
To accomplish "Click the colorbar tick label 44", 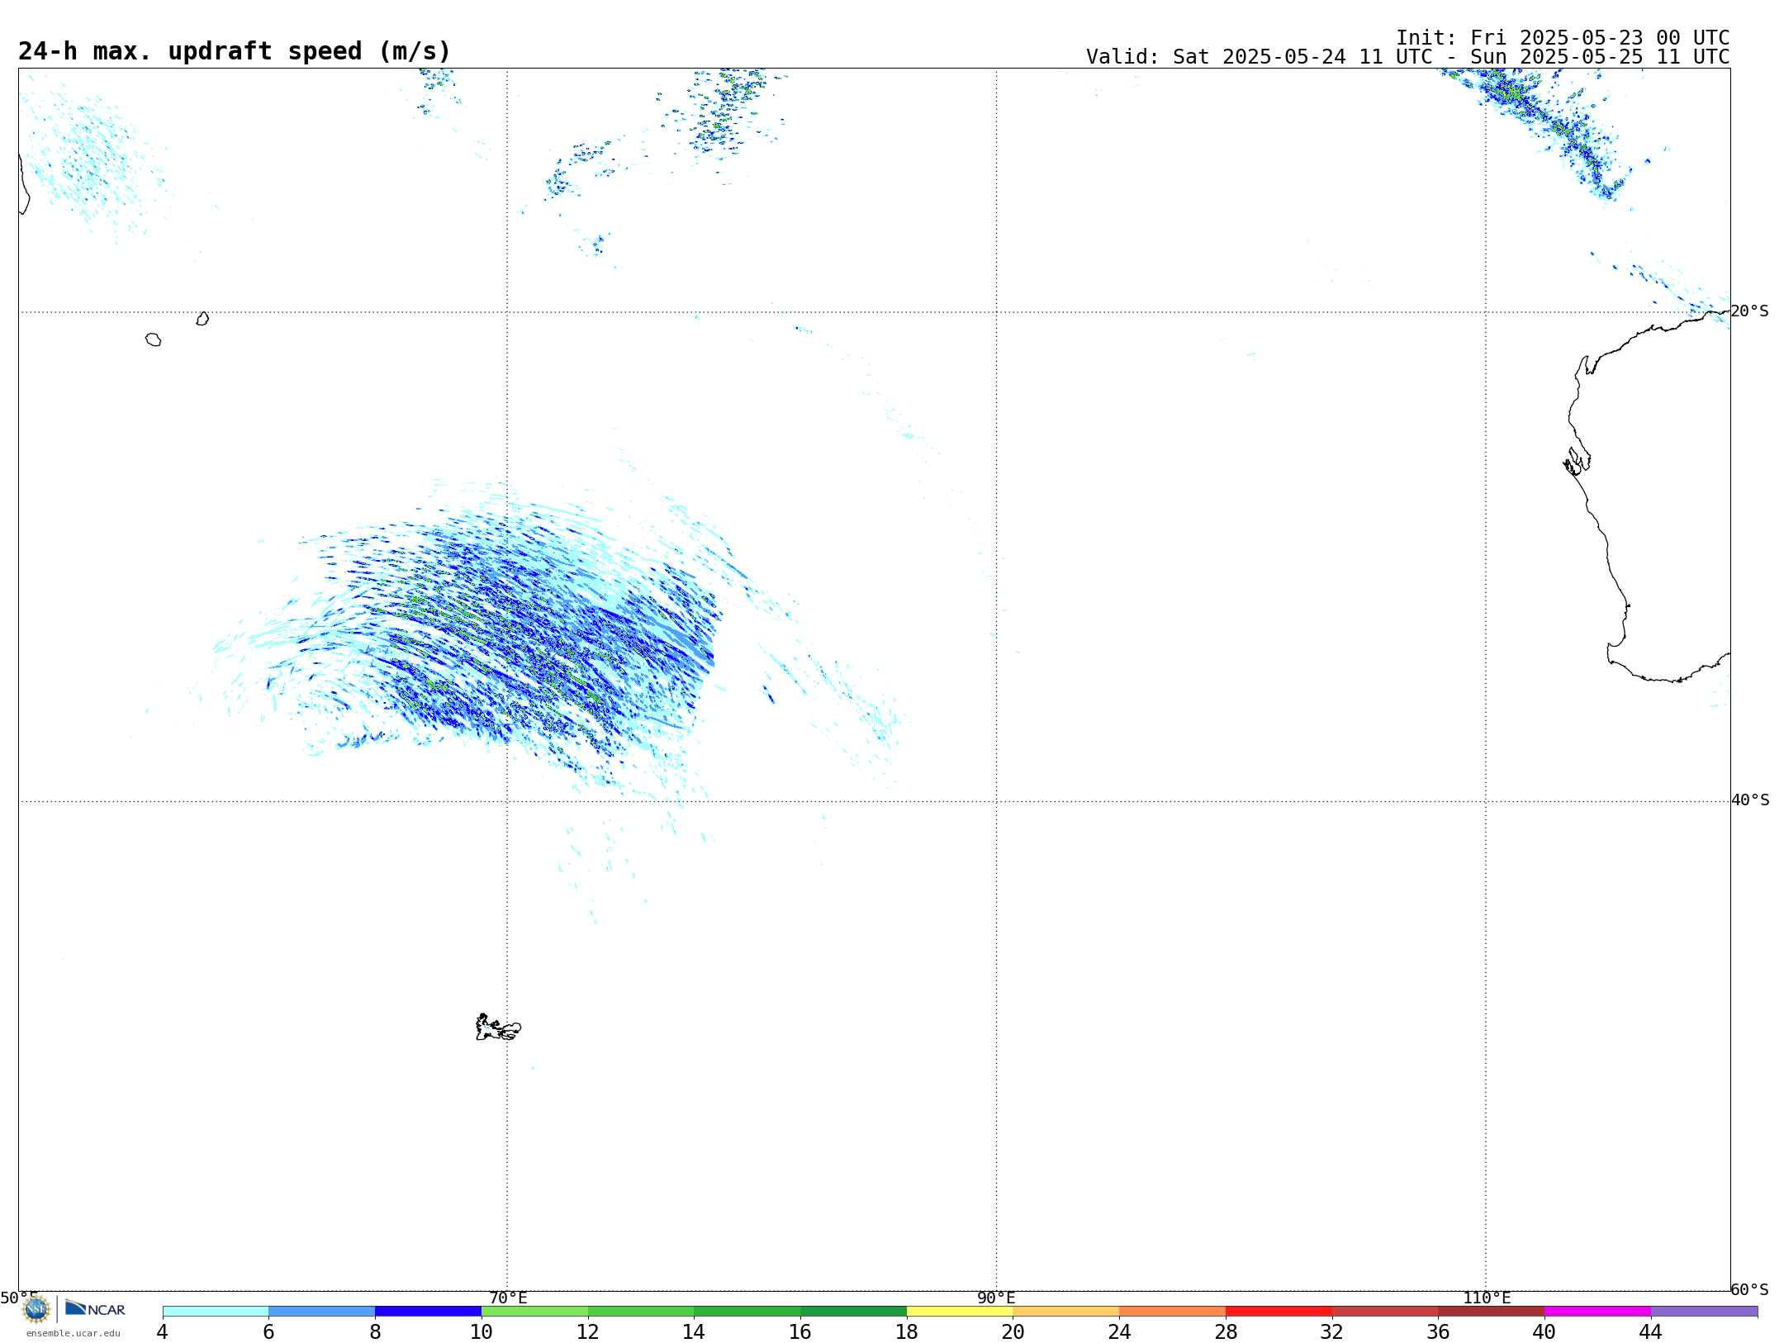I will (1650, 1332).
